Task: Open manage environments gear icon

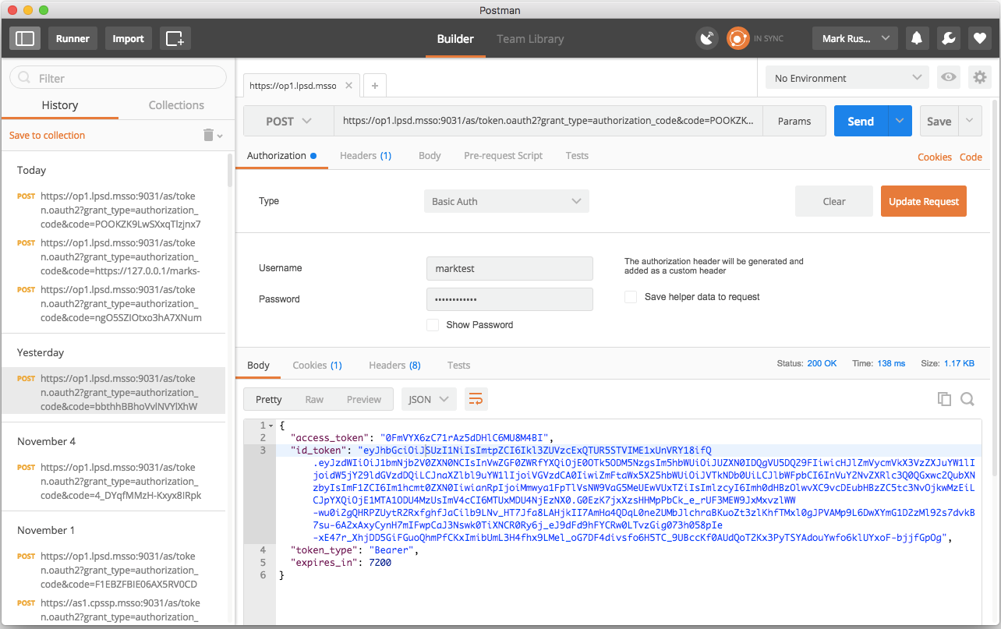Action: (980, 77)
